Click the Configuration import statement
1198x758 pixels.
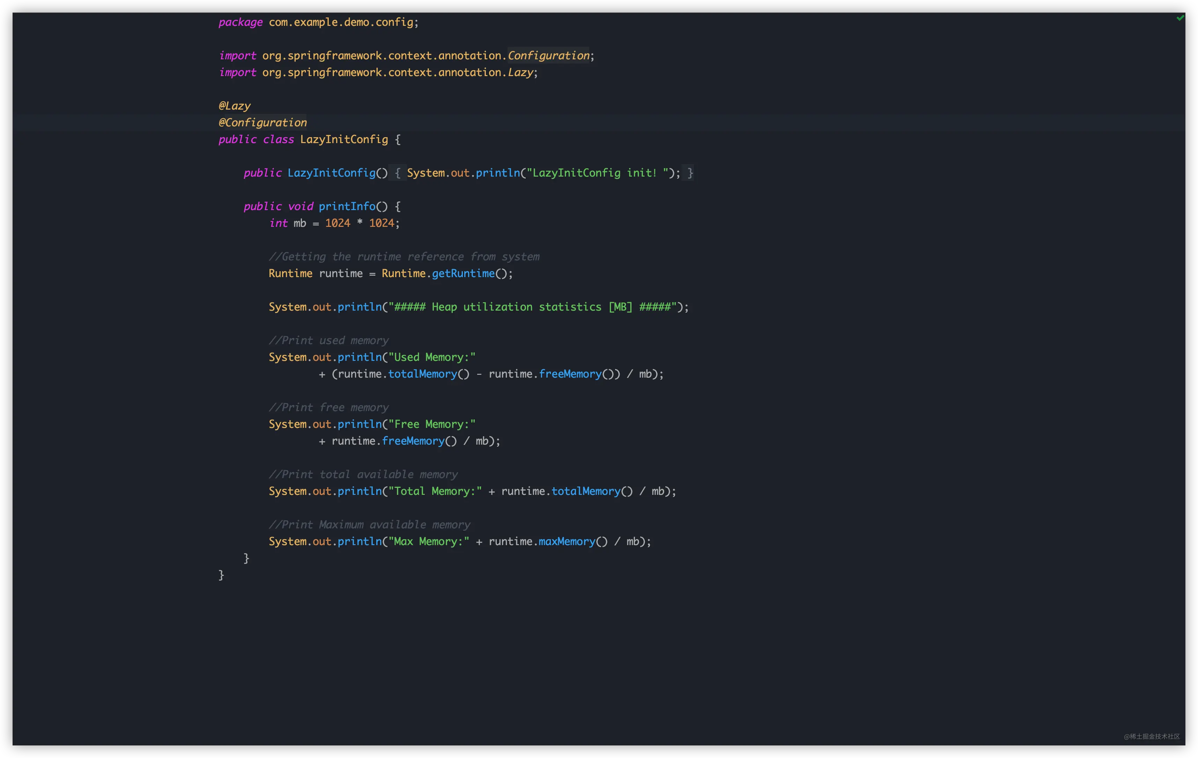point(406,56)
